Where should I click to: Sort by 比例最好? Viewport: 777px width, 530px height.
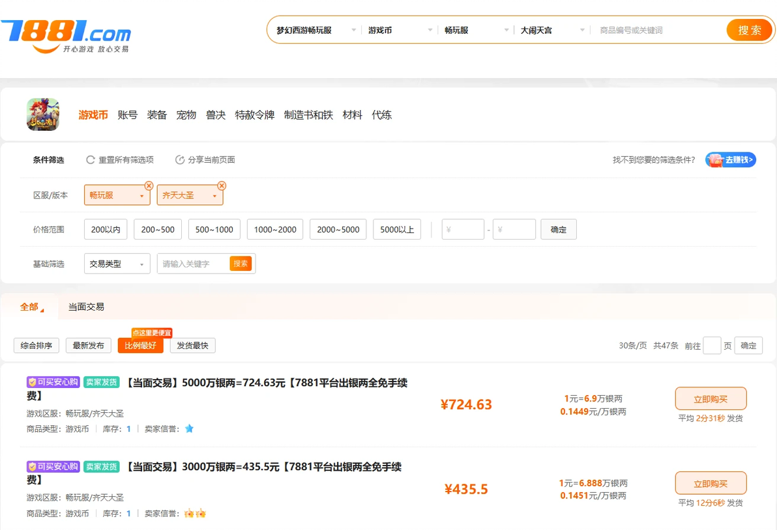(x=140, y=346)
